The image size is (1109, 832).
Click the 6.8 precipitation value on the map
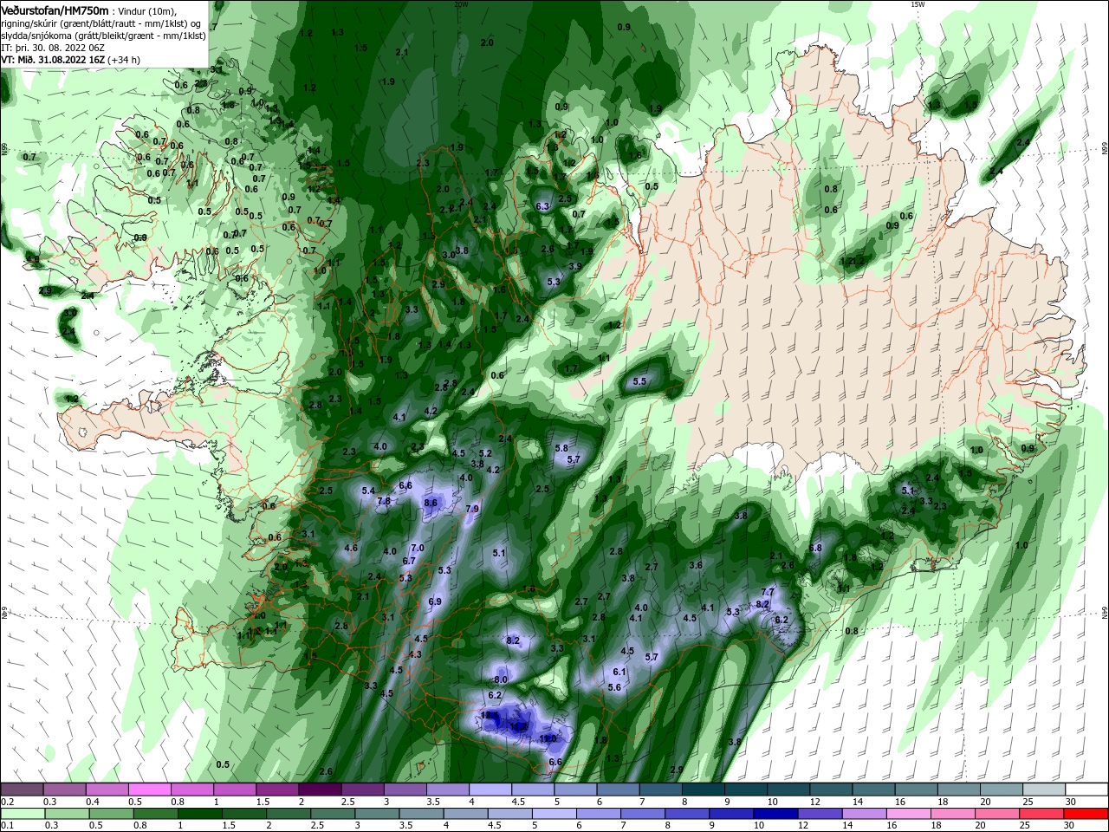[x=815, y=548]
